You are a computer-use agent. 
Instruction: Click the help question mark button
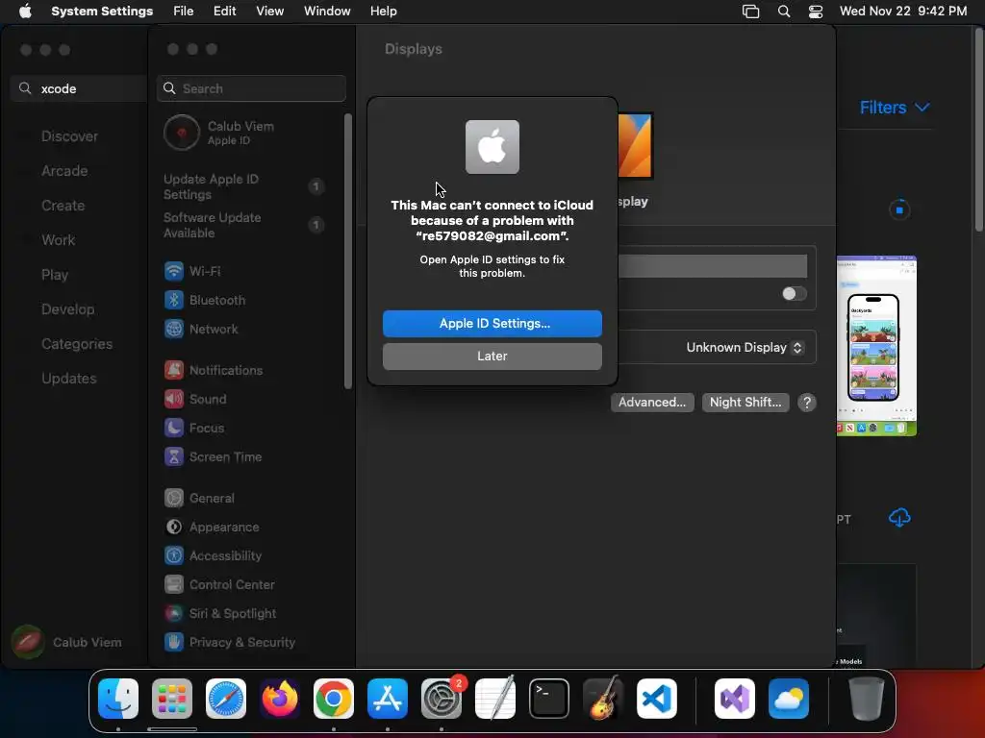coord(807,403)
